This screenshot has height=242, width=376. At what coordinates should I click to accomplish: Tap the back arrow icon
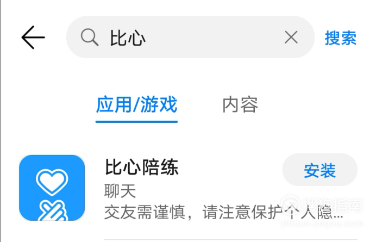[x=33, y=38]
